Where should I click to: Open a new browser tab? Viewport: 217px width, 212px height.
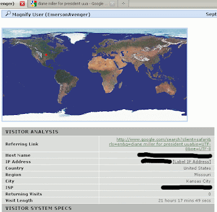[123, 3]
